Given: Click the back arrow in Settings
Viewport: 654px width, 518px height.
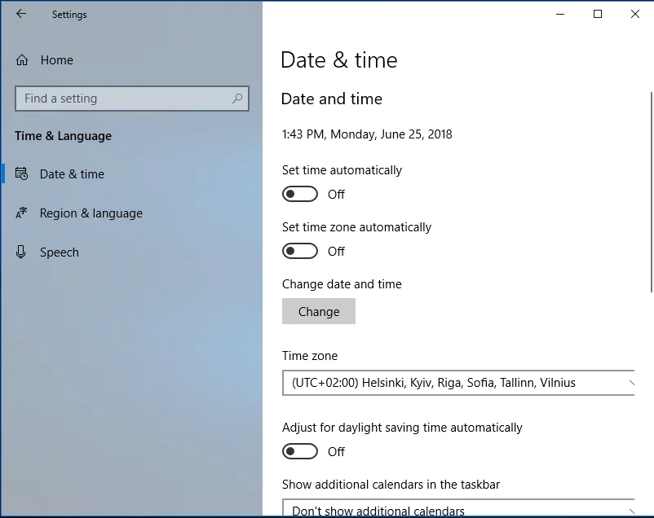Looking at the screenshot, I should (x=21, y=14).
